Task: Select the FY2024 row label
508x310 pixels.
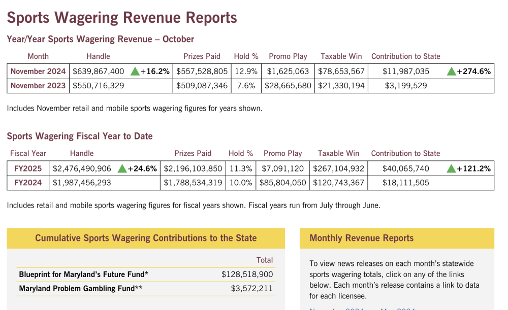Action: pos(28,183)
